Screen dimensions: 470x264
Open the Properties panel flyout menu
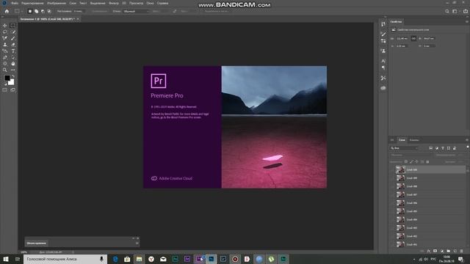click(x=467, y=22)
